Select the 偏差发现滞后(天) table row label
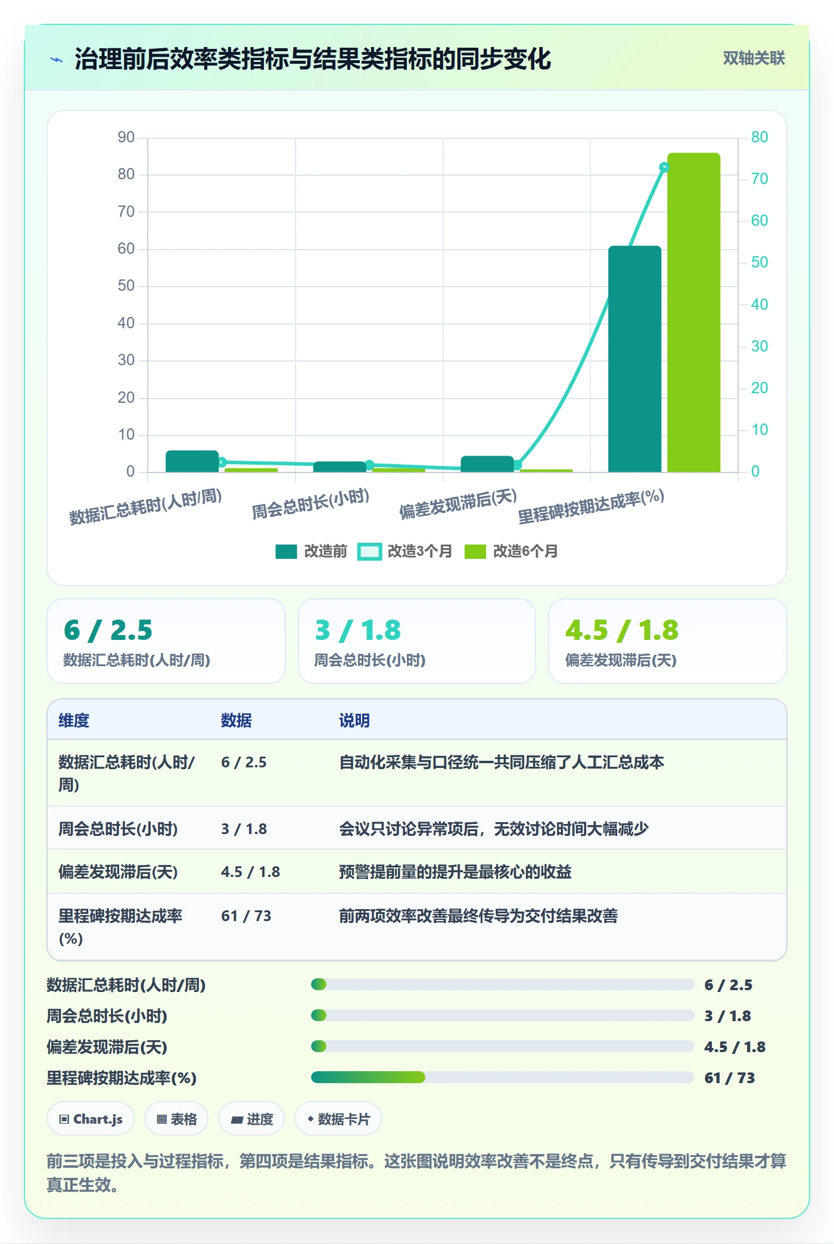Image resolution: width=834 pixels, height=1244 pixels. (118, 872)
